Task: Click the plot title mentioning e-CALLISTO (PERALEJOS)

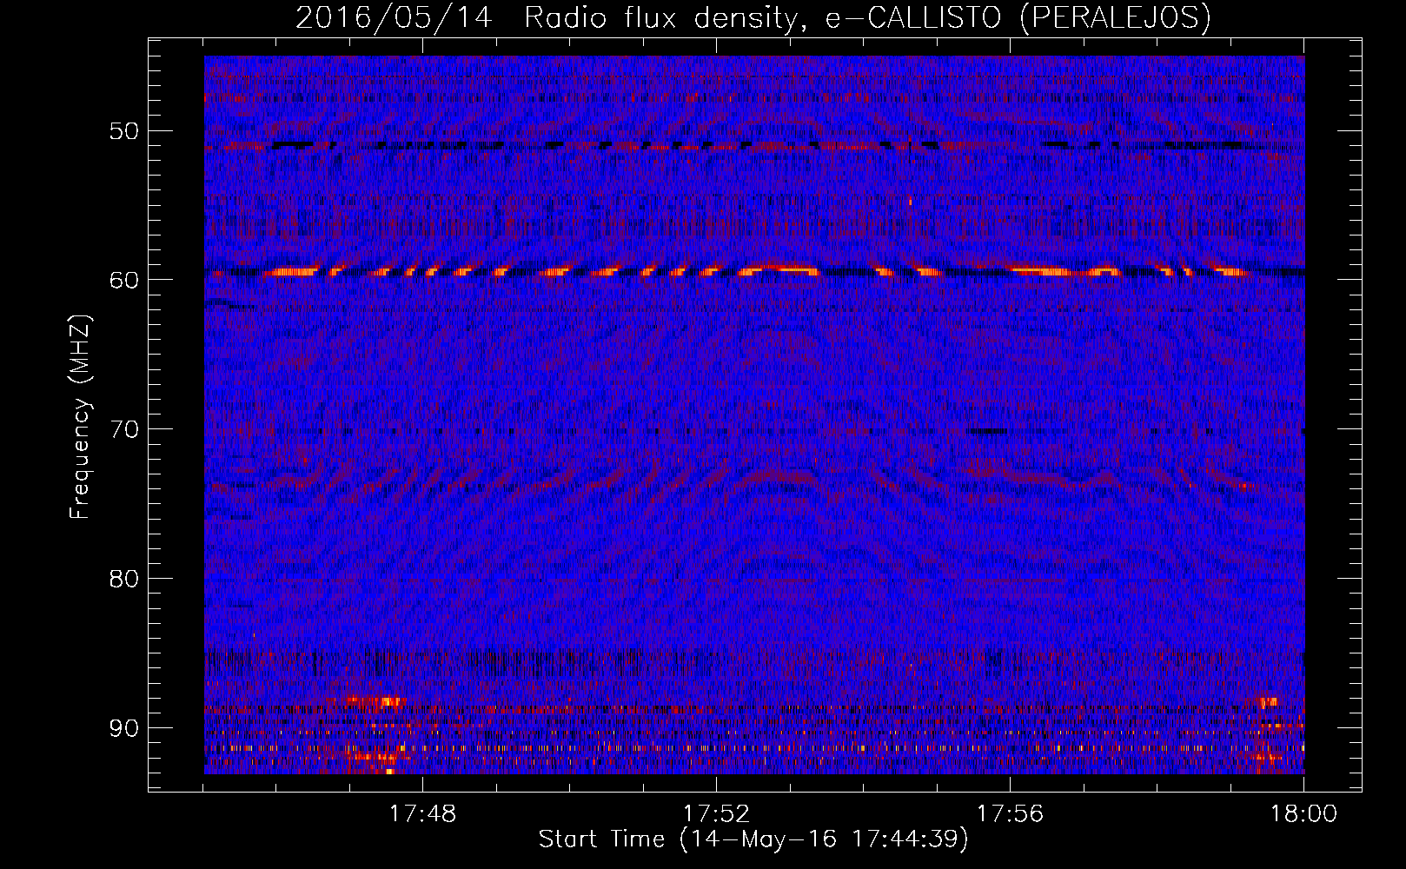Action: (753, 17)
